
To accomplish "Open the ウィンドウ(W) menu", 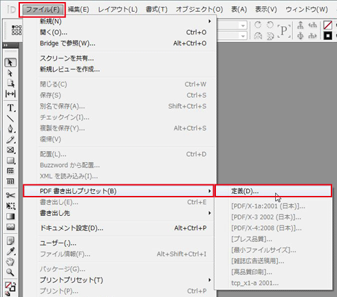I will 307,10.
